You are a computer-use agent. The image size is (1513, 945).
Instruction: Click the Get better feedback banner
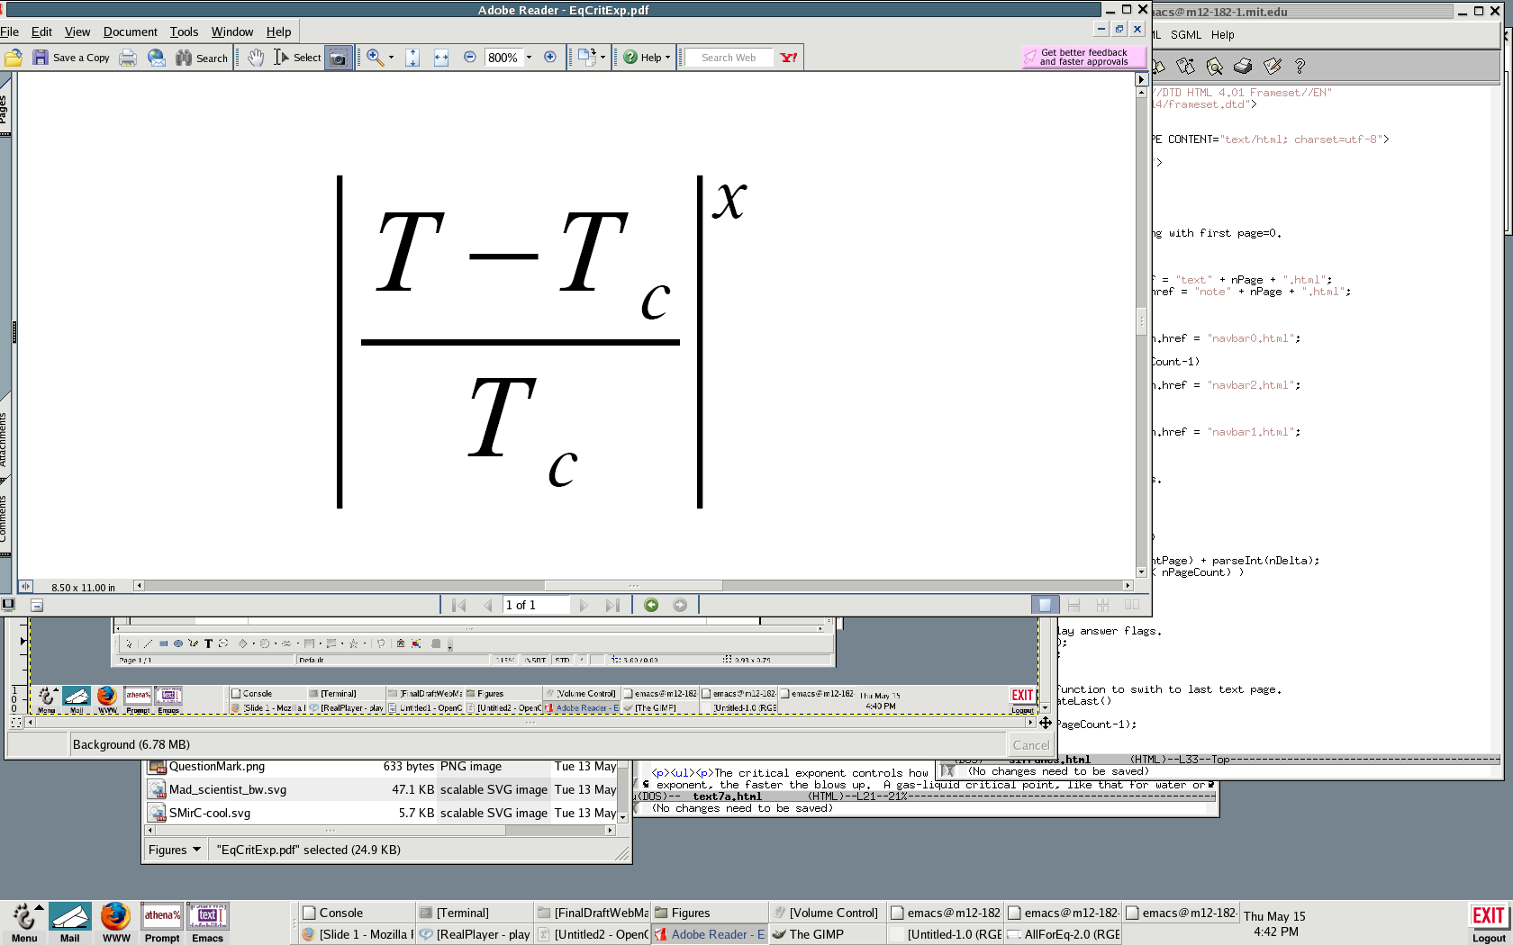pyautogui.click(x=1083, y=58)
